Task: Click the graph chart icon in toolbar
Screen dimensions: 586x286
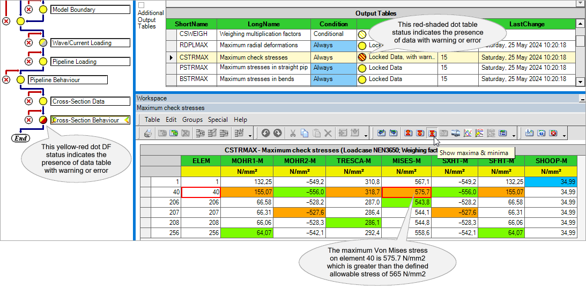Action: tap(467, 133)
